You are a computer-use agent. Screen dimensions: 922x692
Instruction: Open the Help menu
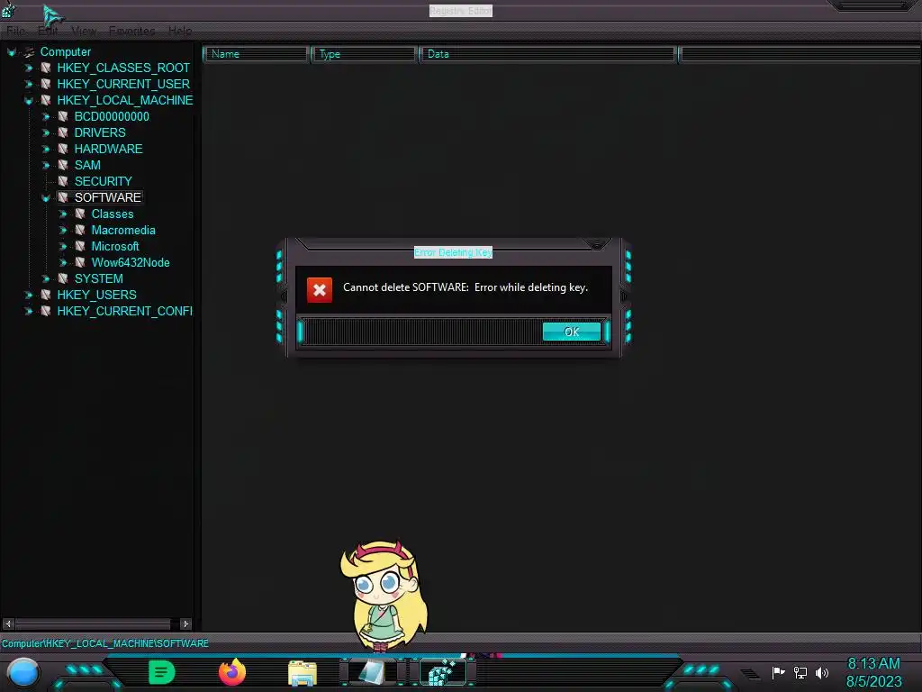click(x=180, y=31)
